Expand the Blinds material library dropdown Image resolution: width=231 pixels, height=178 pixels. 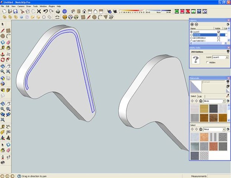point(224,101)
